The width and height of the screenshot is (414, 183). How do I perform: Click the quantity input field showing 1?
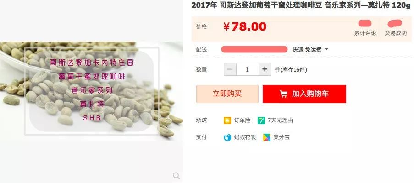pyautogui.click(x=248, y=69)
